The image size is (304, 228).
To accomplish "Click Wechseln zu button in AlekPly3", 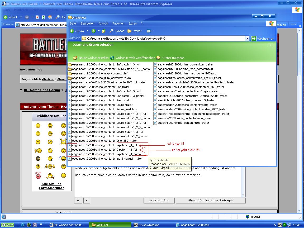I will (x=263, y=39).
